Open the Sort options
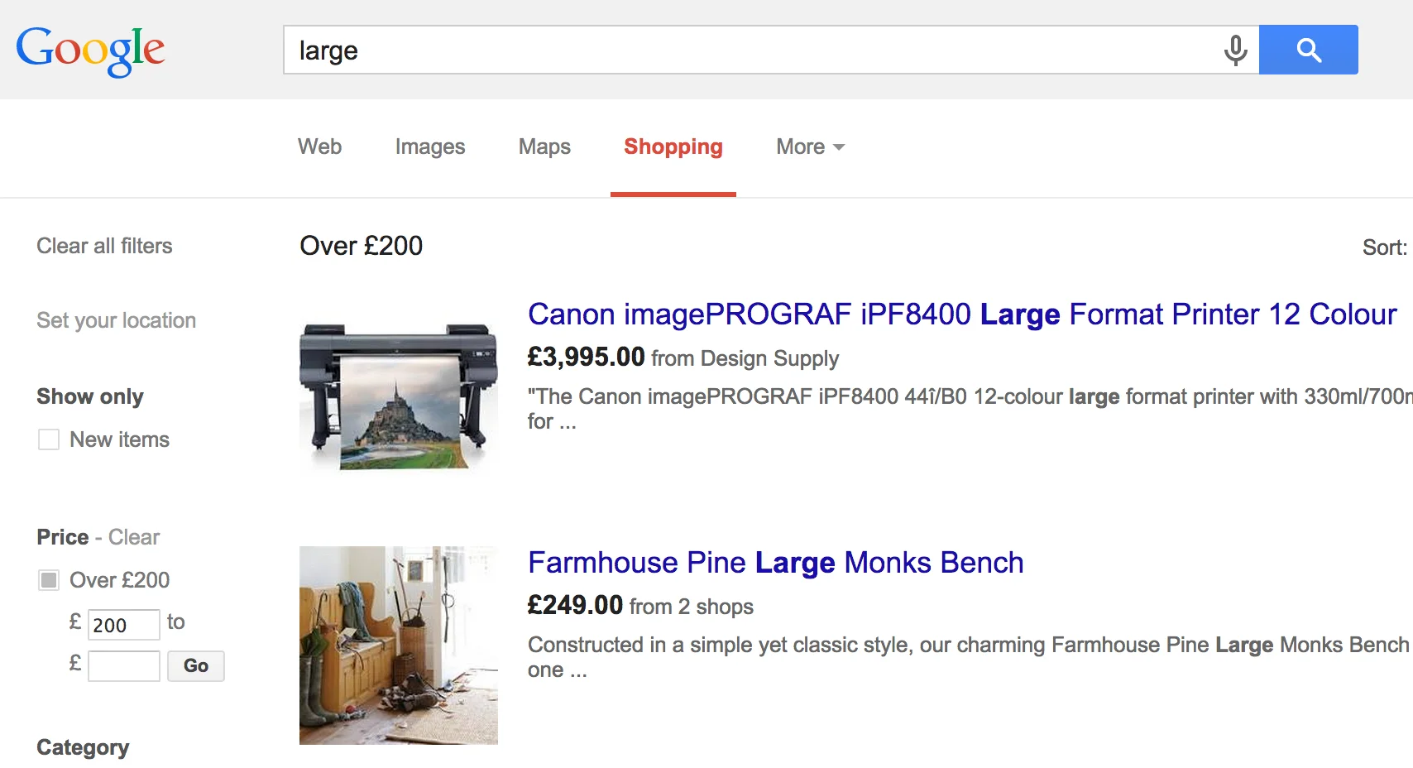Image resolution: width=1413 pixels, height=768 pixels. (x=1384, y=247)
